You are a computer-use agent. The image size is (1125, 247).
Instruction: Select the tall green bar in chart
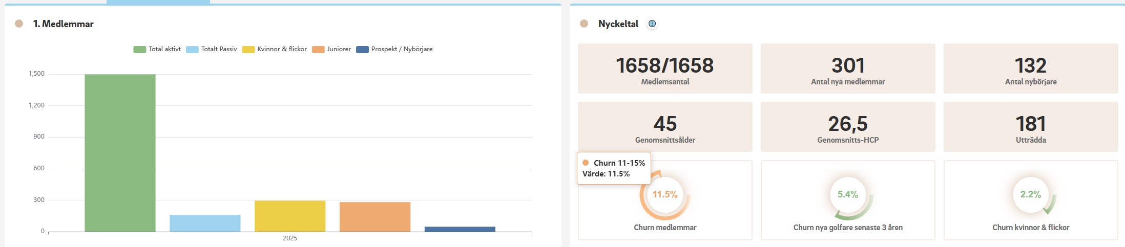point(120,153)
